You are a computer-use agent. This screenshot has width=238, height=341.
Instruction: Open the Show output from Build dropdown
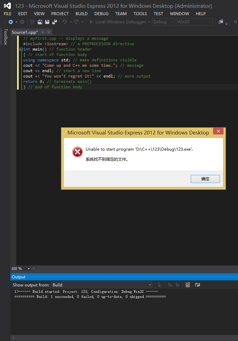point(101,285)
